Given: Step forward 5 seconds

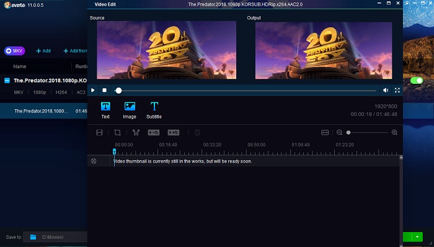Looking at the screenshot, I should [174, 133].
